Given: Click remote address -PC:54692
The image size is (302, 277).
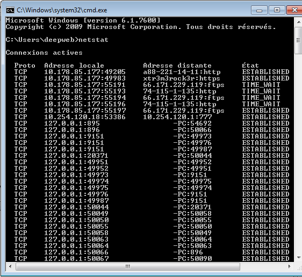Looking at the screenshot, I should click(192, 123).
